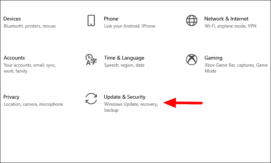Open the Gaming settings heading
271x163 pixels.
click(x=213, y=58)
